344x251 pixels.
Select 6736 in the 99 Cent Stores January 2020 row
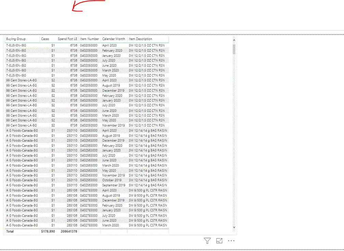pos(74,100)
